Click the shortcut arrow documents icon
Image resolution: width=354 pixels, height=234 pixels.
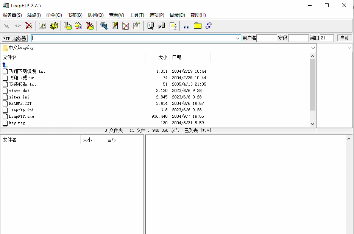[x=162, y=26]
